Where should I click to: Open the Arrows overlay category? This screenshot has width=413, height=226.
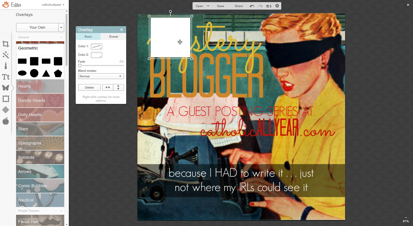40,172
